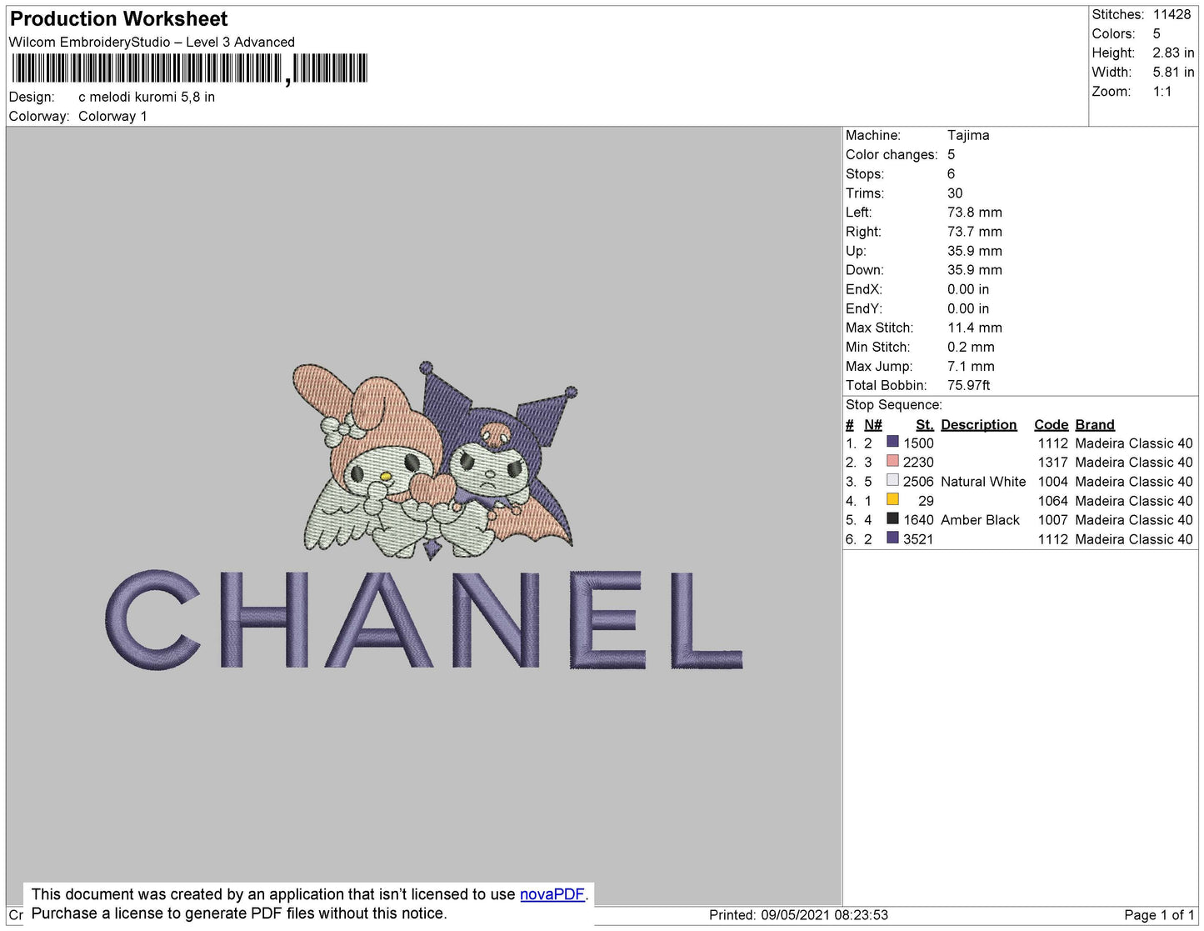Click stitch count 1500 in stop 1
Image resolution: width=1204 pixels, height=931 pixels.
pyautogui.click(x=919, y=443)
